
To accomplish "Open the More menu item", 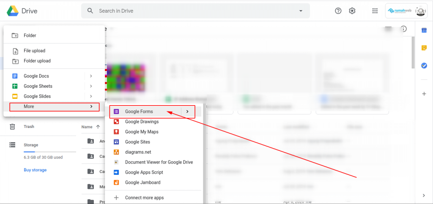I will [x=54, y=106].
